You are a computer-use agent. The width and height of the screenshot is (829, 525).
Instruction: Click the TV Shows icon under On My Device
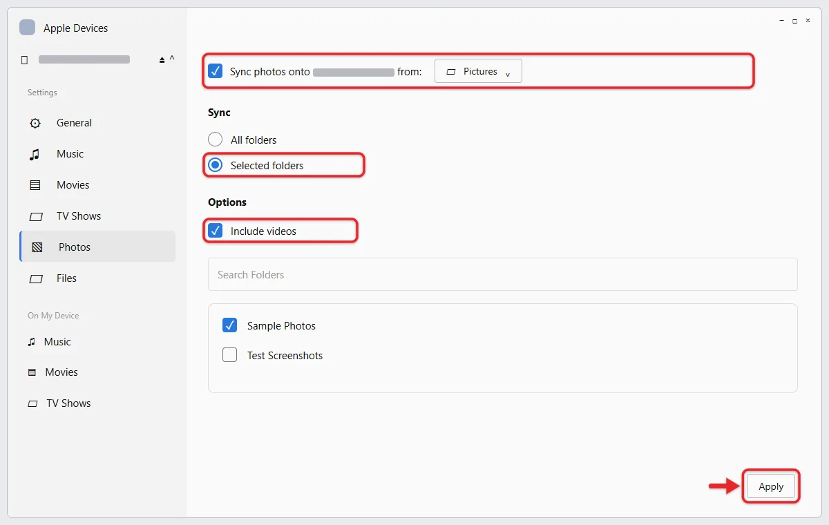click(x=32, y=403)
